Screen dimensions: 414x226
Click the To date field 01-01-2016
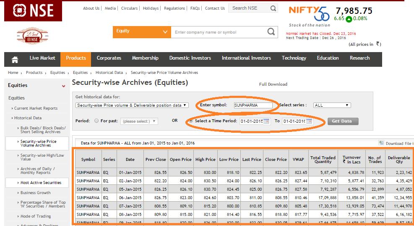[x=294, y=121]
